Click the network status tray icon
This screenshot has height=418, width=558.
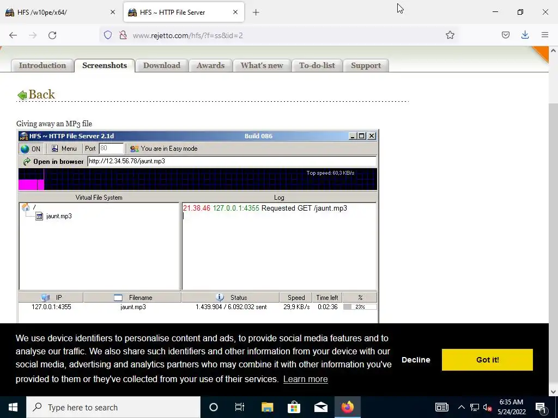pos(475,407)
